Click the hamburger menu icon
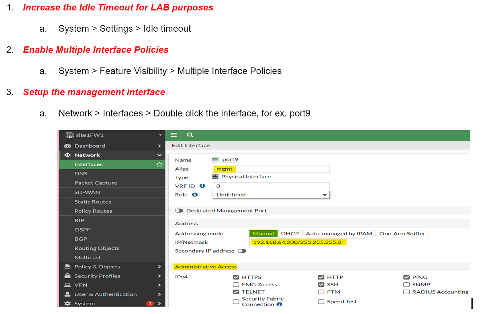This screenshot has height=314, width=482. (174, 135)
